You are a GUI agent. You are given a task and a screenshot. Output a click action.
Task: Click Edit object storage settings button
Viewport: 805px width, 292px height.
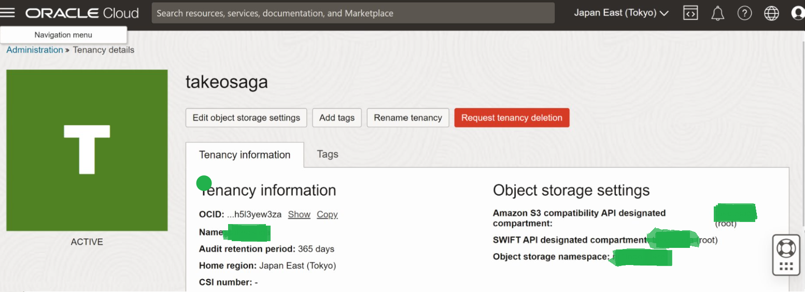tap(246, 118)
